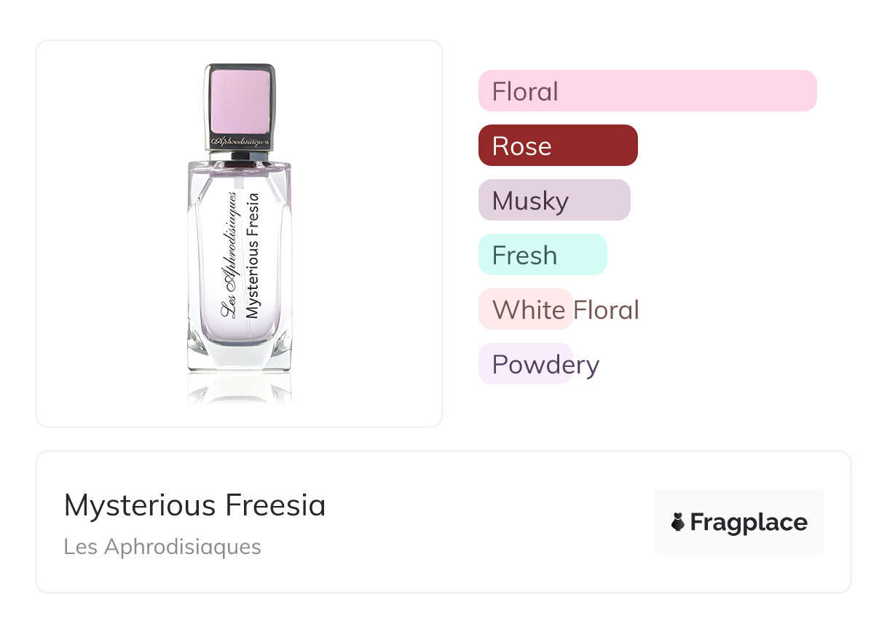Click the bottle's reflection below the base
887x629 pixels.
[x=240, y=388]
